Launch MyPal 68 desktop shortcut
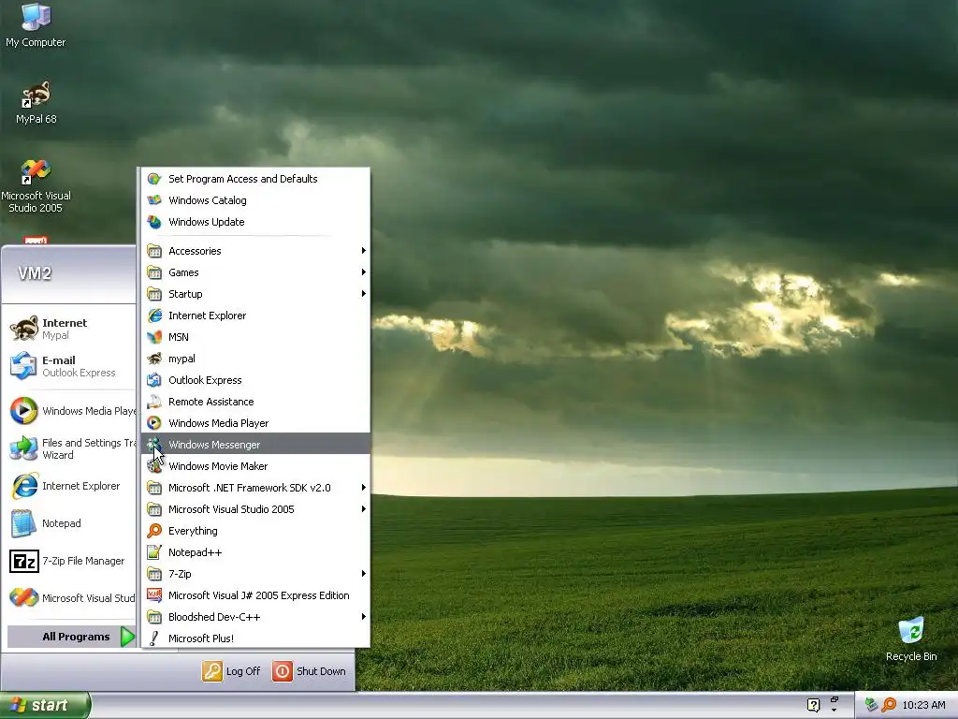The image size is (958, 719). (36, 103)
